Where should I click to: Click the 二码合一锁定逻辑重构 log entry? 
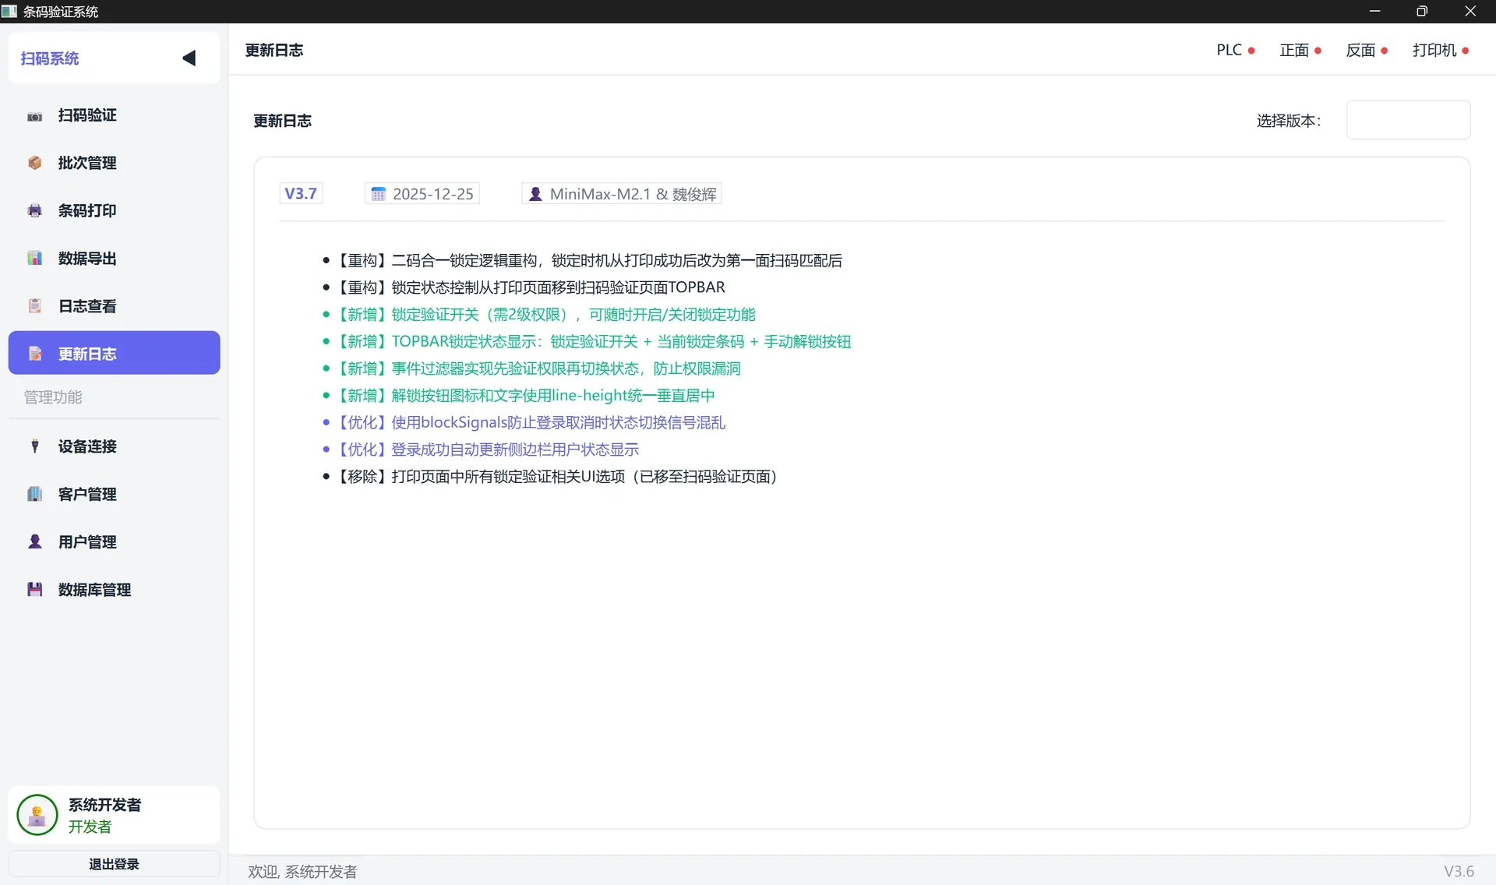point(588,261)
